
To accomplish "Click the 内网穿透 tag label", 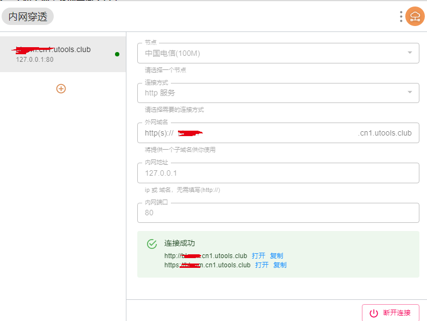I will coord(28,17).
